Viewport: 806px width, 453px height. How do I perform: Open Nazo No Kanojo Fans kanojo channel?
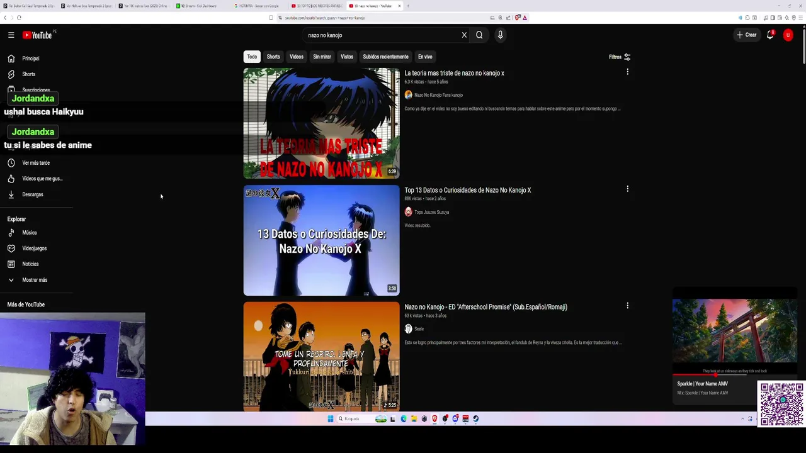click(438, 95)
